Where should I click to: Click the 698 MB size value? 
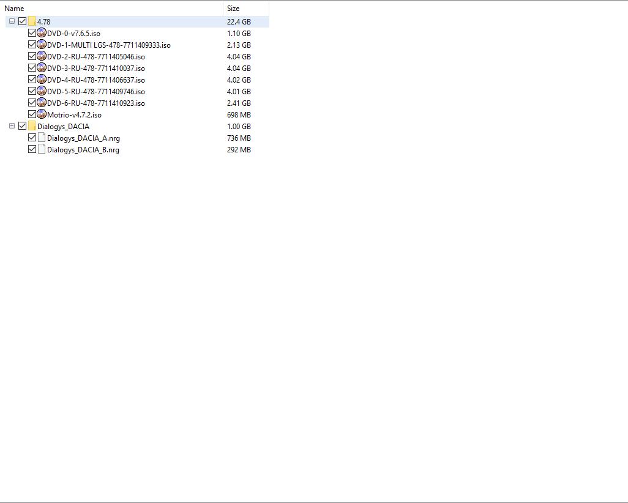pos(239,115)
